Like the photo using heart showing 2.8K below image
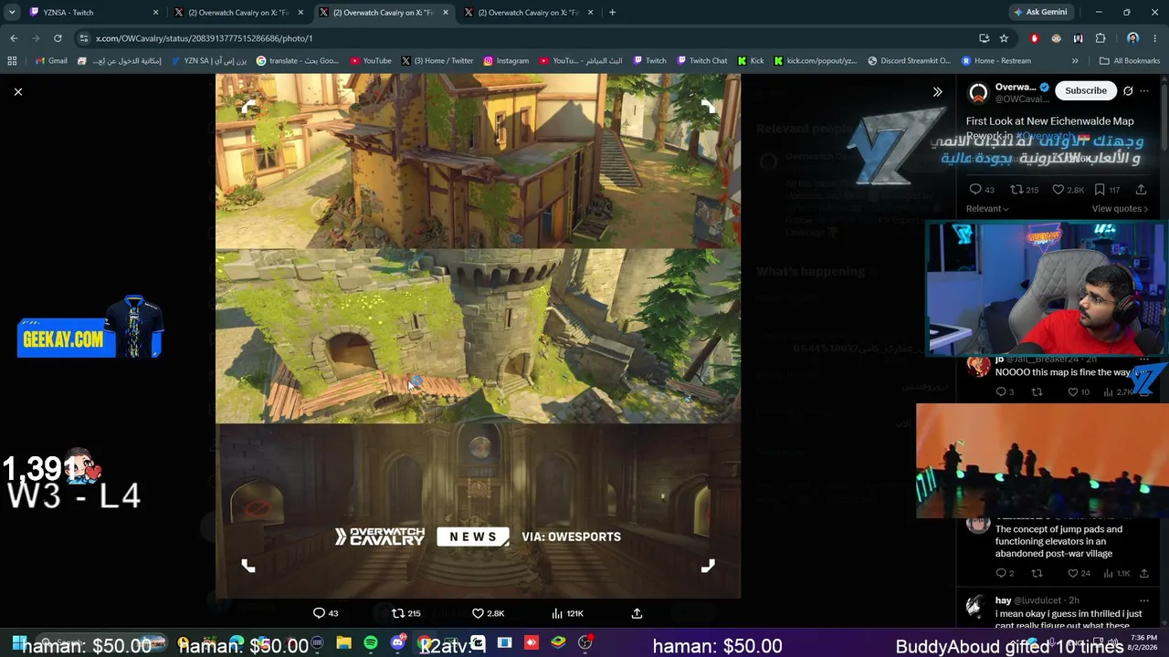 [488, 613]
